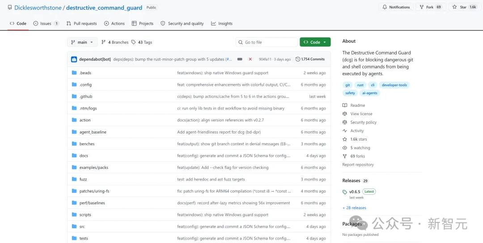Open commit message about heredoc fuzz targets
The height and width of the screenshot is (243, 483).
(x=211, y=179)
